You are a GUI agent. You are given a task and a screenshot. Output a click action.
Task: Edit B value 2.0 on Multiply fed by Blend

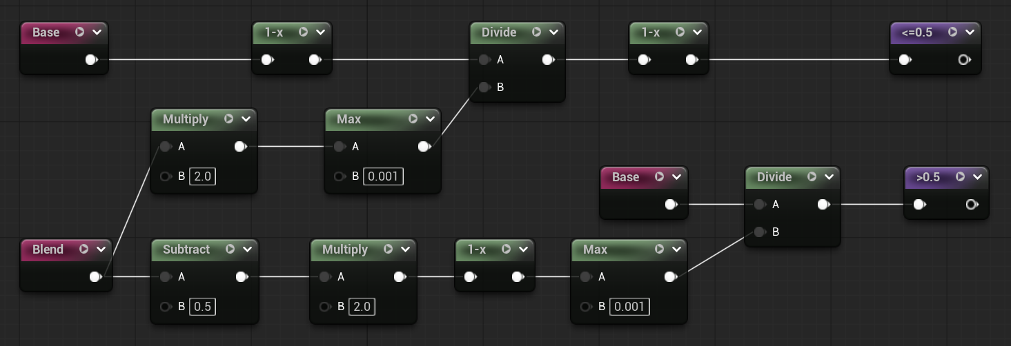pos(202,176)
